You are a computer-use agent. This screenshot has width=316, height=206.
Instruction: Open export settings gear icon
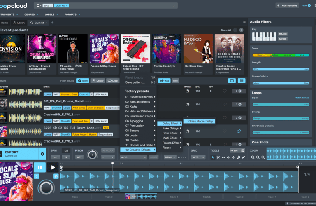tap(42, 154)
